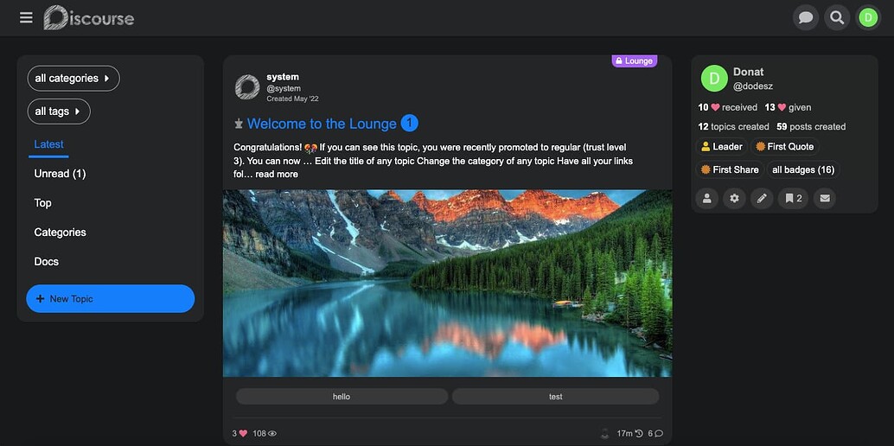Image resolution: width=894 pixels, height=446 pixels.
Task: Expand the all categories dropdown
Action: (x=73, y=79)
